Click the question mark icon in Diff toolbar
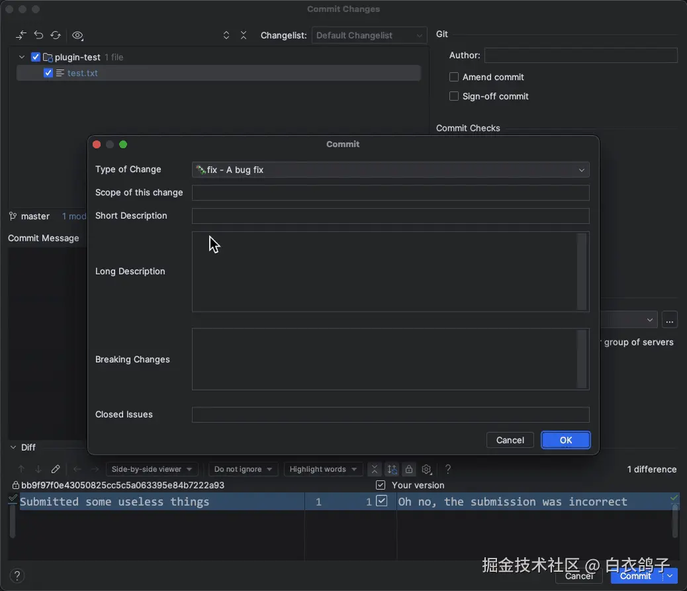Image resolution: width=687 pixels, height=591 pixels. point(448,469)
